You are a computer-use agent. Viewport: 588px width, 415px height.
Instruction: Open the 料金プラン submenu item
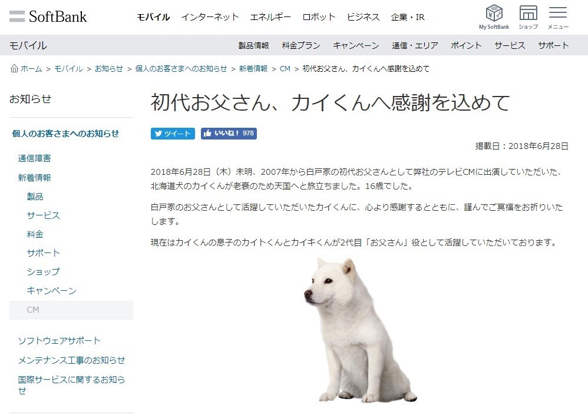(x=301, y=45)
